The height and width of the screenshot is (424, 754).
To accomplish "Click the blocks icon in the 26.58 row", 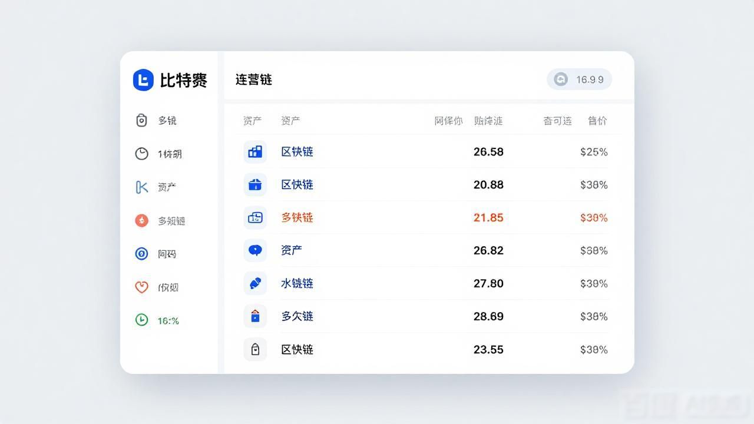I will click(x=255, y=152).
